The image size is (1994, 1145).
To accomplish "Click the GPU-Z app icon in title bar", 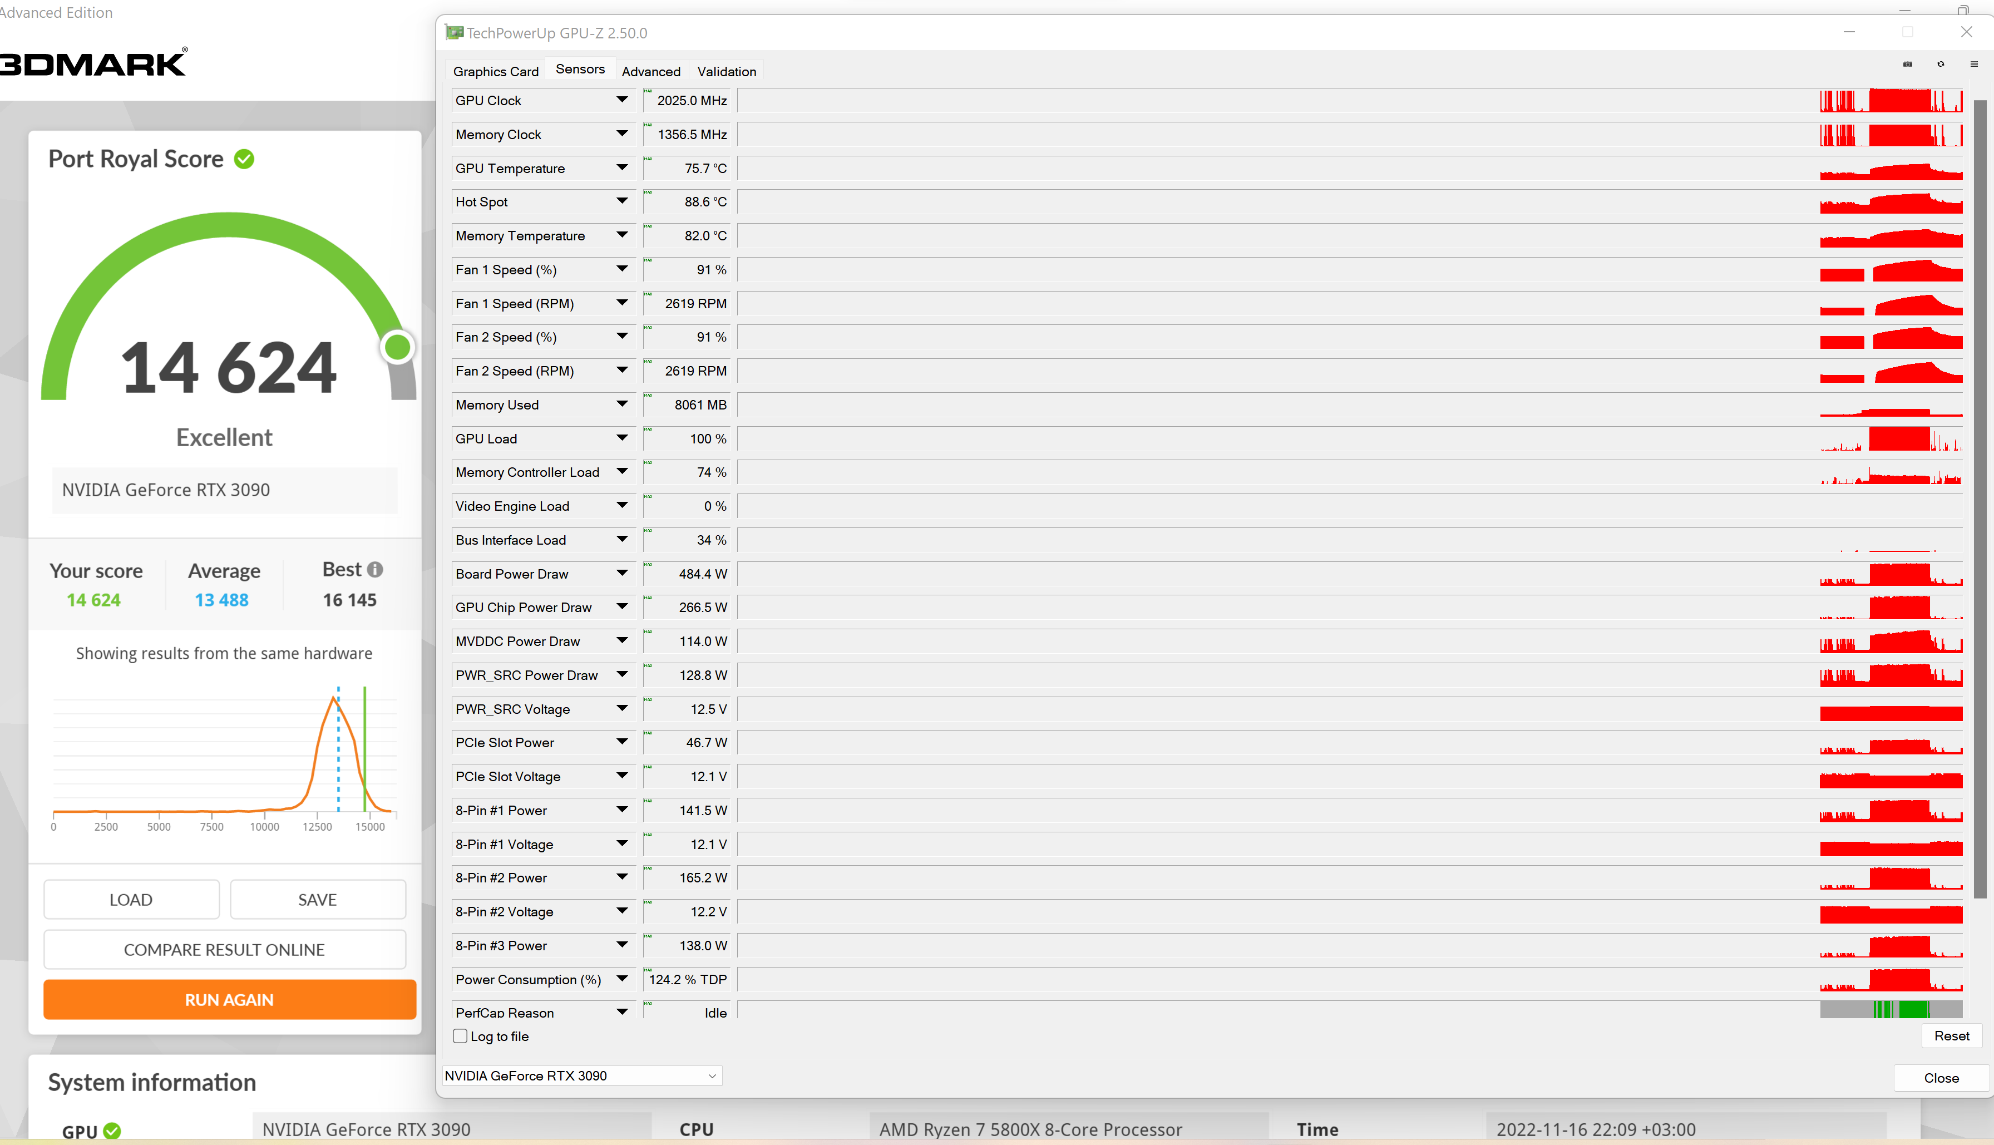I will pyautogui.click(x=453, y=32).
